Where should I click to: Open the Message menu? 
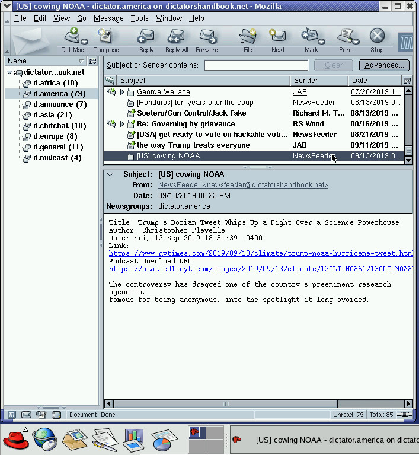pyautogui.click(x=108, y=18)
